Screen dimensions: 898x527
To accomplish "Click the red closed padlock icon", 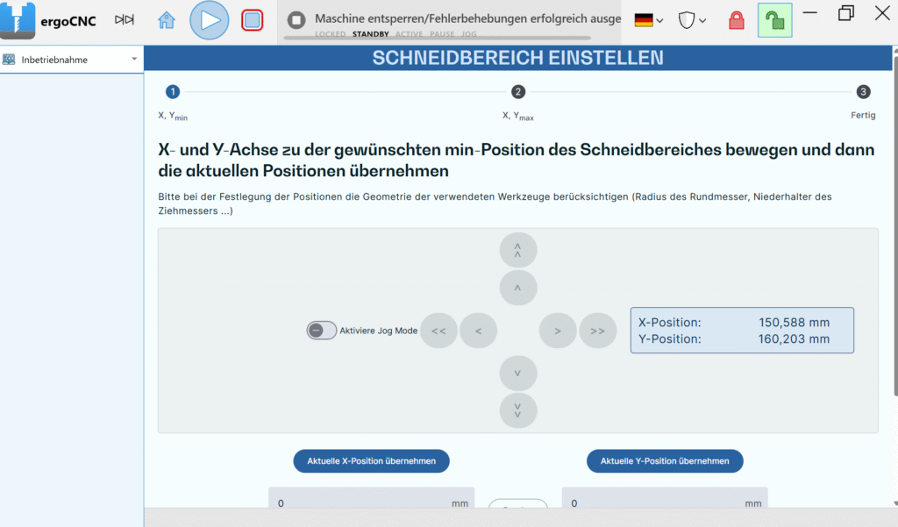I will pyautogui.click(x=737, y=20).
